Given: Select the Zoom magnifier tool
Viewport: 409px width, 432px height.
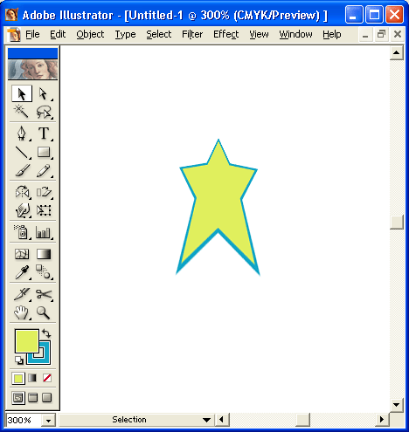Looking at the screenshot, I should (x=44, y=312).
